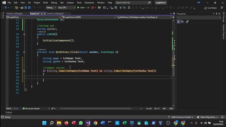Sort Properties alphabetically
The width and height of the screenshot is (226, 127).
tap(183, 22)
